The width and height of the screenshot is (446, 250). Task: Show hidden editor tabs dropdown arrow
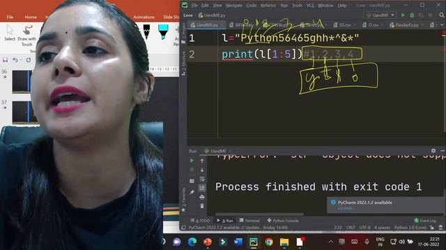pos(442,25)
